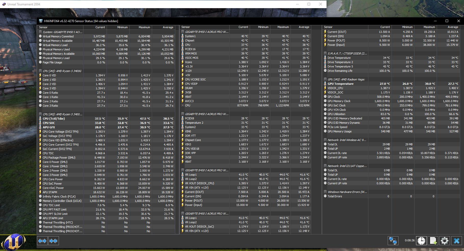This screenshot has height=251, width=464.
Task: Click the icon beside Network: Intel Wireless-AC
Action: 325,140
